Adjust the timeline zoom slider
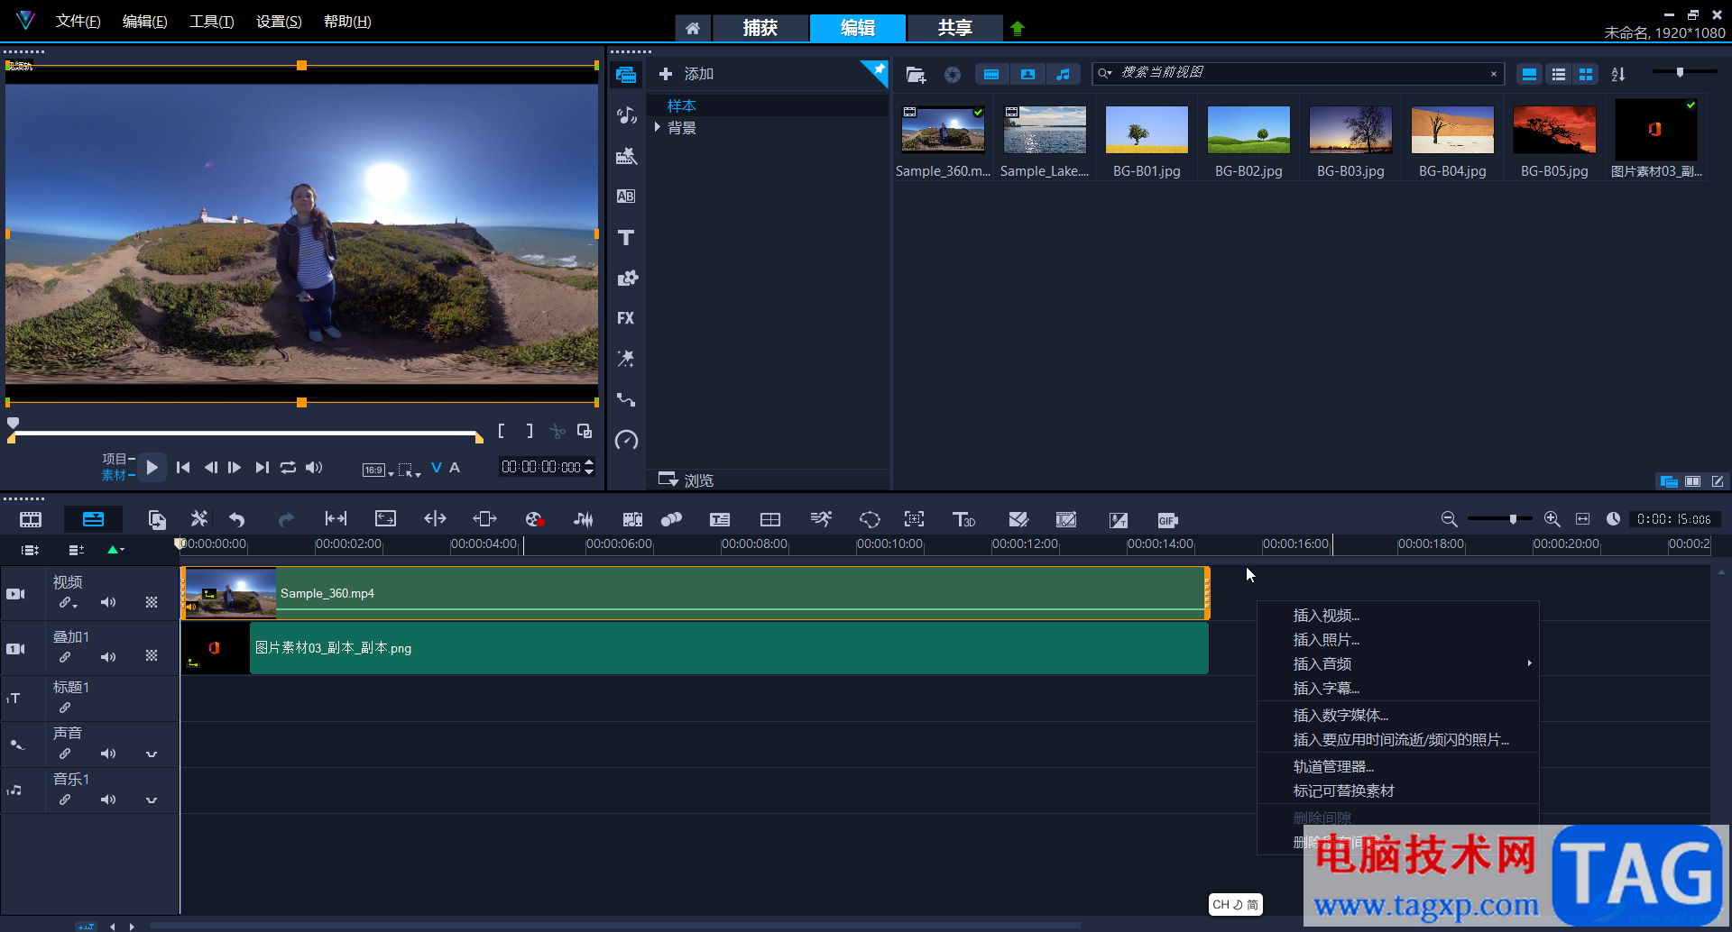The height and width of the screenshot is (932, 1732). click(1513, 519)
